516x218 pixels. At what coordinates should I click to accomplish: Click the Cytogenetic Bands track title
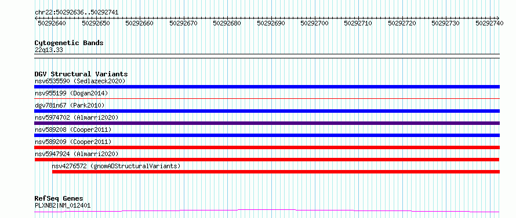pos(69,43)
